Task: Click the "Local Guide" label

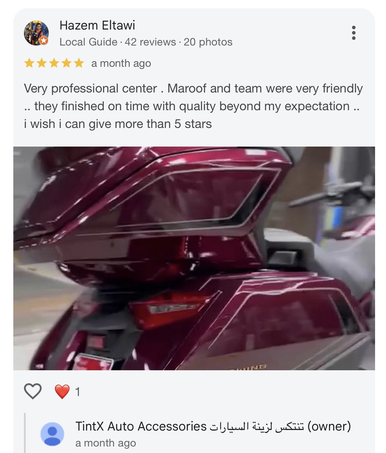Action: pos(88,42)
